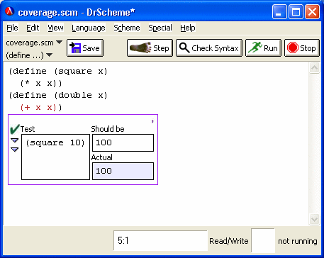
Task: Click the Read/Write status label
Action: click(x=229, y=241)
